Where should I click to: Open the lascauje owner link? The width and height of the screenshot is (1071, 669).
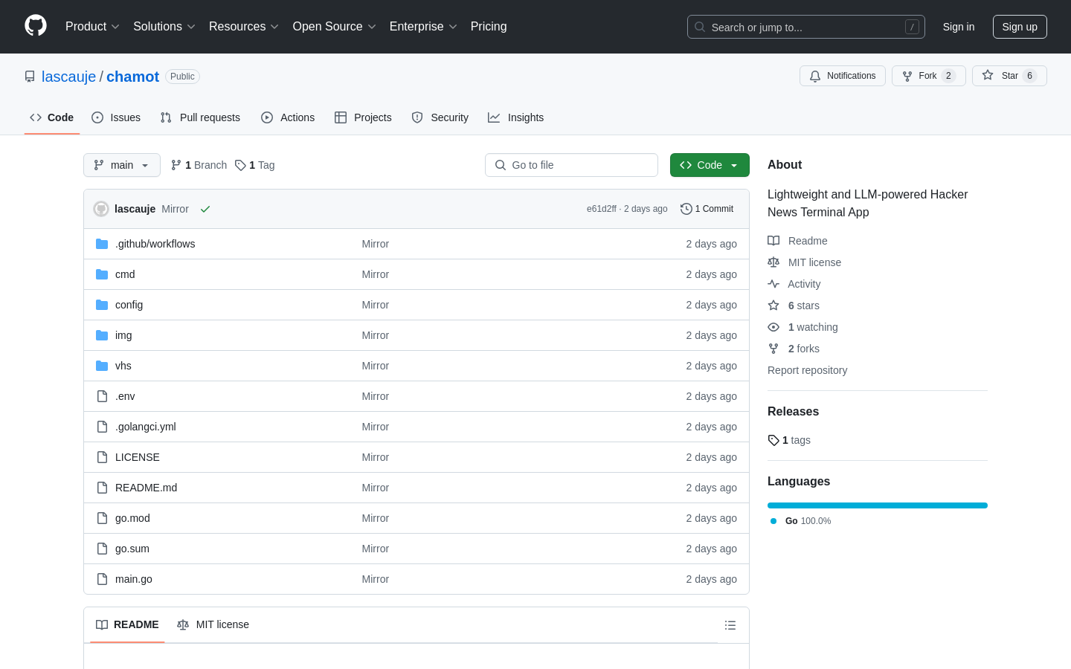click(69, 77)
